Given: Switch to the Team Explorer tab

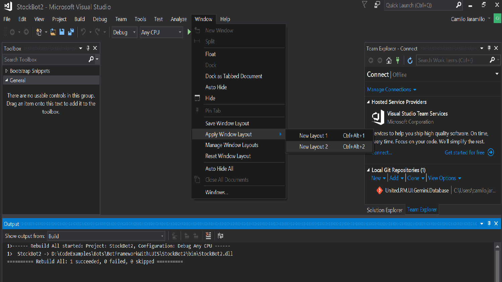Looking at the screenshot, I should (422, 209).
